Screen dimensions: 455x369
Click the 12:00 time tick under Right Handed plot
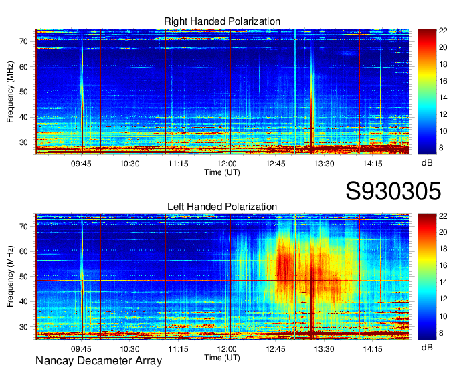[227, 164]
